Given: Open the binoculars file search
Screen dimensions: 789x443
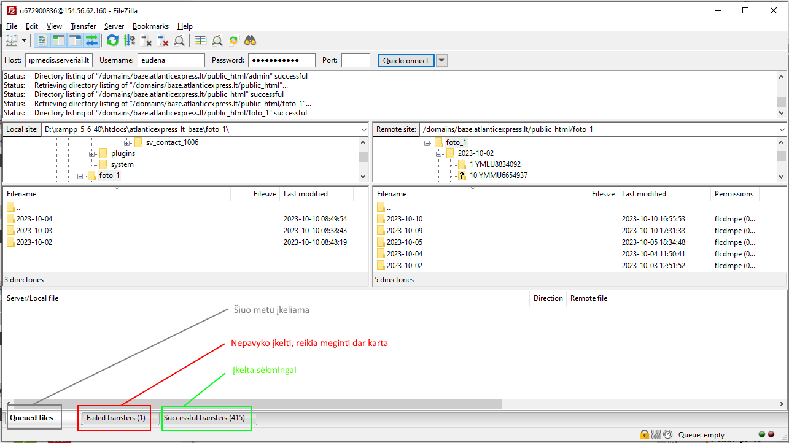Looking at the screenshot, I should [x=251, y=40].
